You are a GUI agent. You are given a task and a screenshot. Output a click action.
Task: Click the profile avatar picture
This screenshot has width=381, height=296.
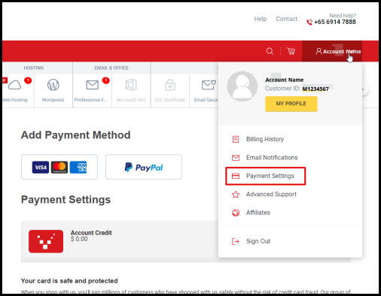pyautogui.click(x=242, y=86)
